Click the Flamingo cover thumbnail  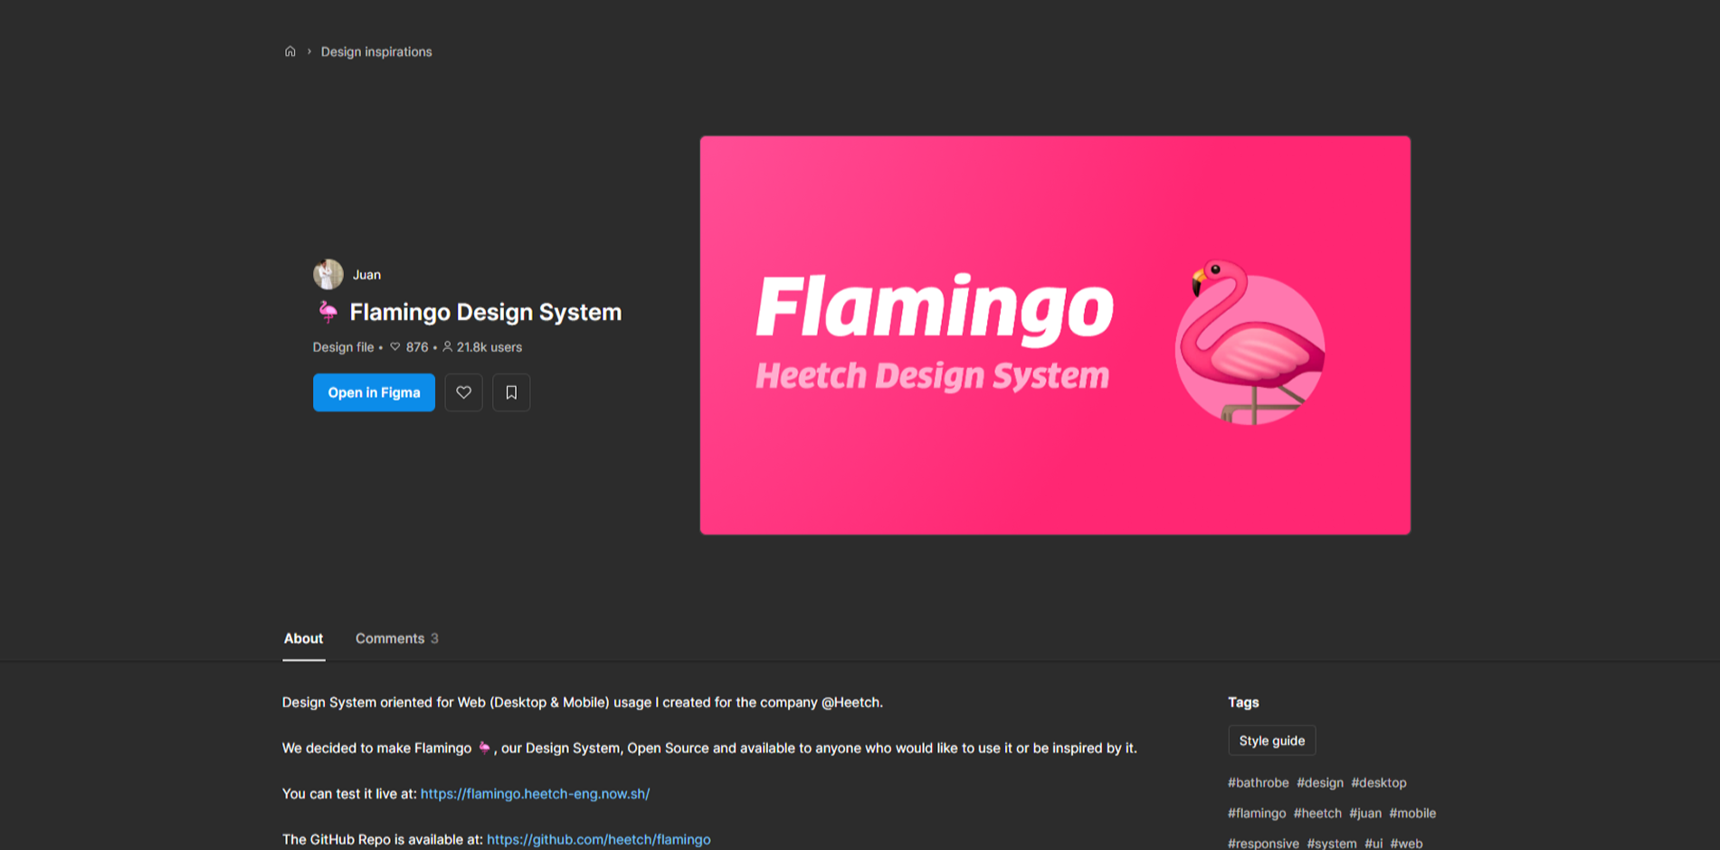click(x=1055, y=335)
